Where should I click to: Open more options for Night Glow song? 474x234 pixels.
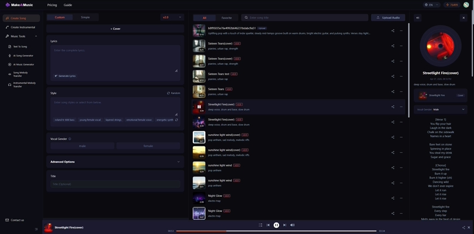click(x=402, y=198)
